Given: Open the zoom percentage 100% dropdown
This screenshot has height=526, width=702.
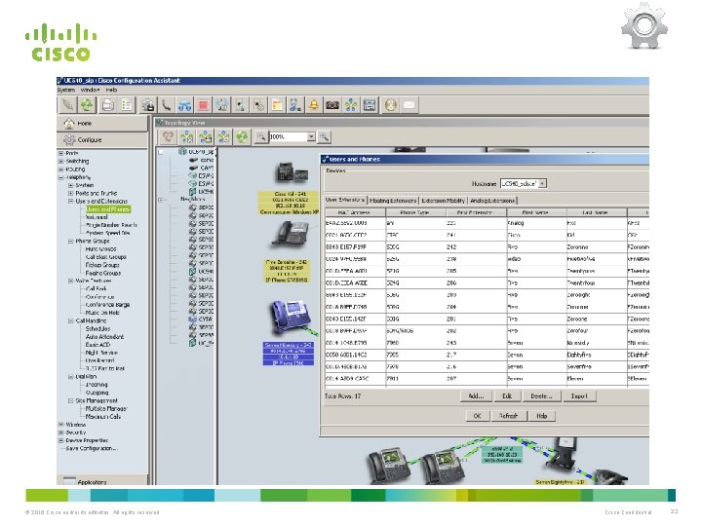Looking at the screenshot, I should pyautogui.click(x=311, y=136).
